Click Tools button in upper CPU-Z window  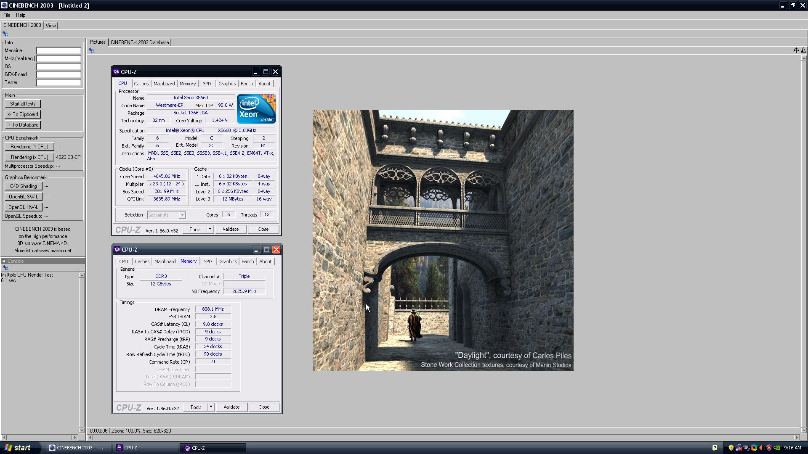point(195,229)
